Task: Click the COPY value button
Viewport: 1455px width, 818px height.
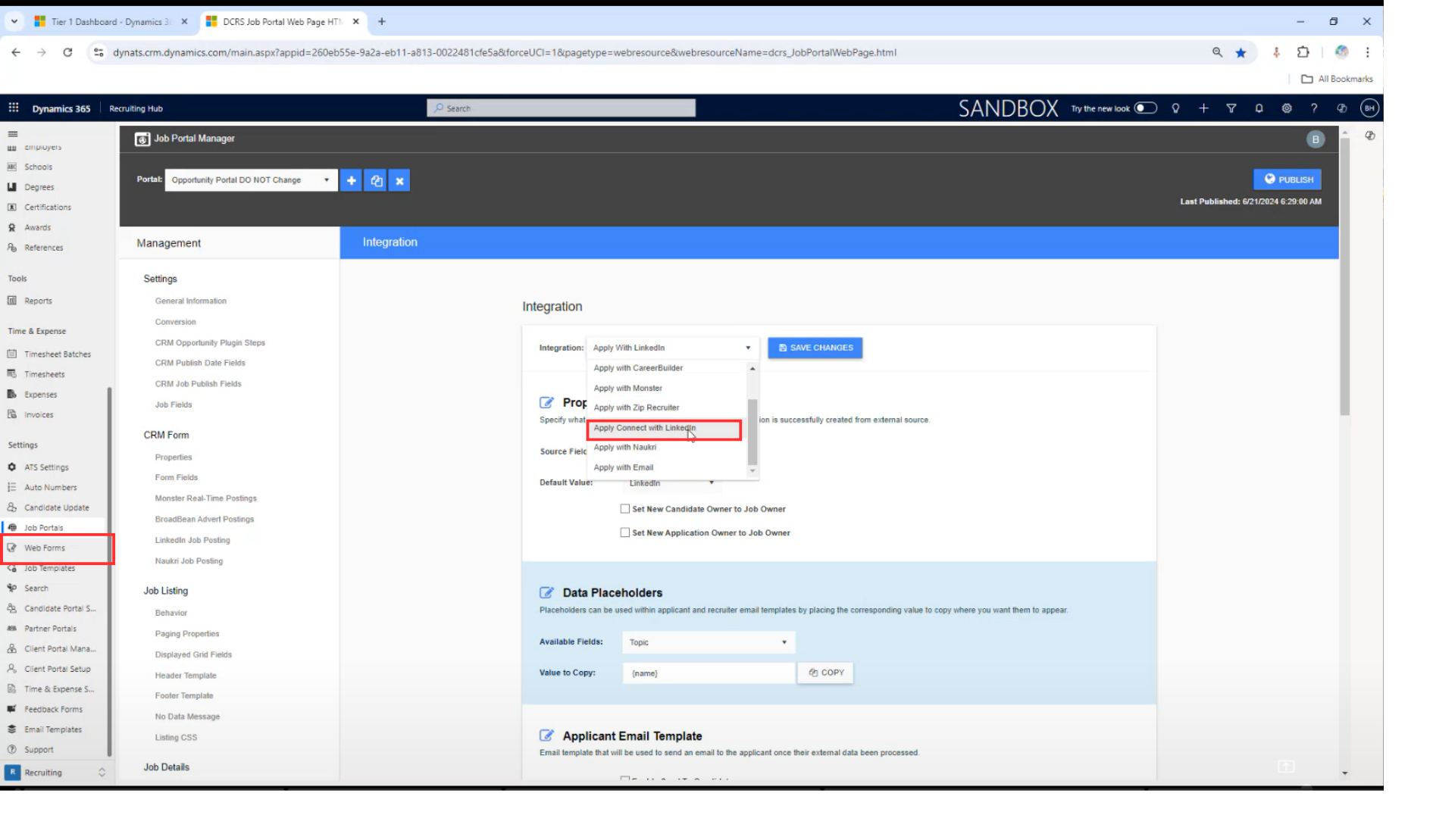Action: tap(826, 673)
